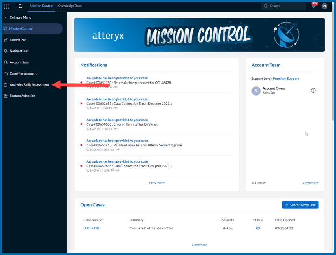Switch to the Knowledge Base tab
The width and height of the screenshot is (336, 255).
tap(69, 6)
